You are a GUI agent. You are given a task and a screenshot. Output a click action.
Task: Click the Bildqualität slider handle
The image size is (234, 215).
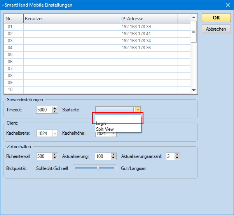(x=98, y=168)
